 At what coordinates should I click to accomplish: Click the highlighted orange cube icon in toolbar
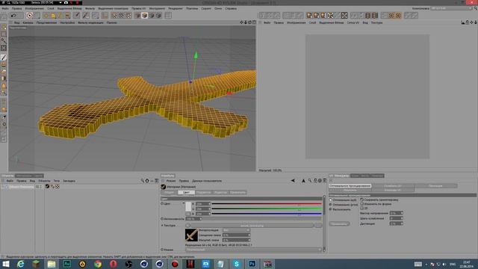[x=144, y=16]
